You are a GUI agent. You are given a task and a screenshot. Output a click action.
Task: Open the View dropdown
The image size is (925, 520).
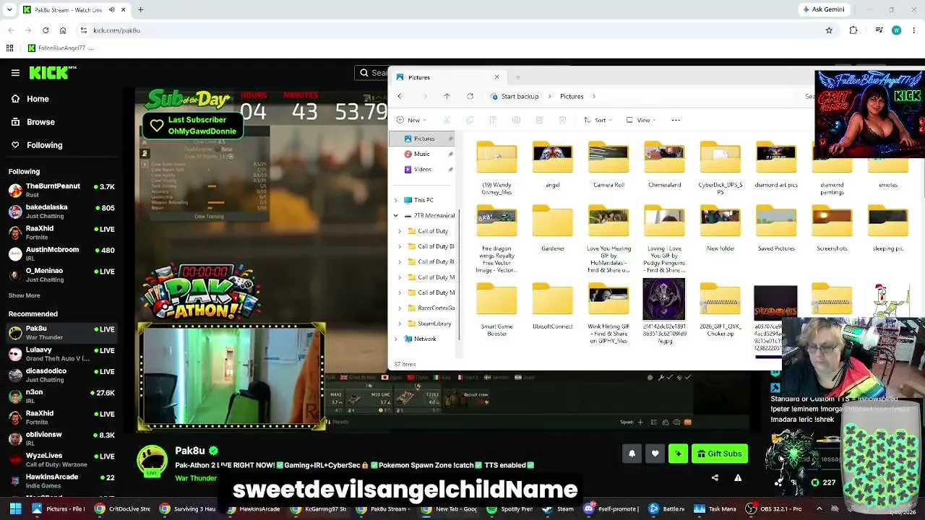(640, 120)
